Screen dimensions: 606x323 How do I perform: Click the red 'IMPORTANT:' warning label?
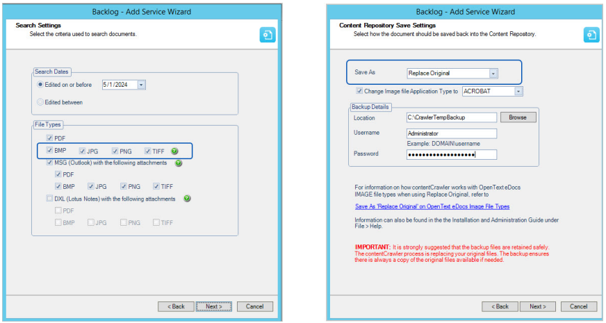coord(373,247)
